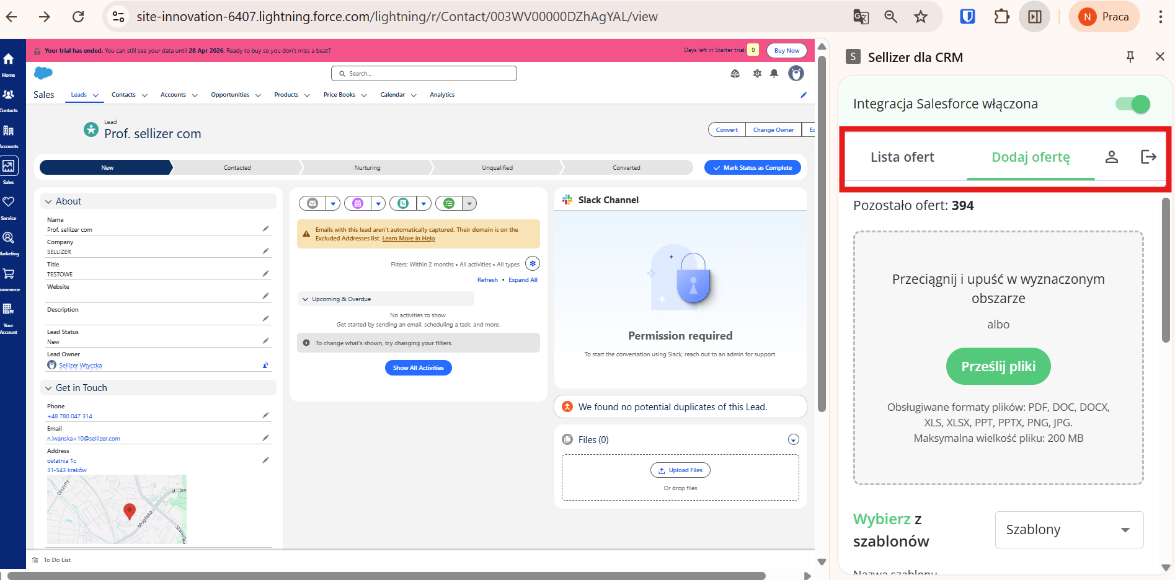Click Mark Status as Complete button

[x=752, y=168]
